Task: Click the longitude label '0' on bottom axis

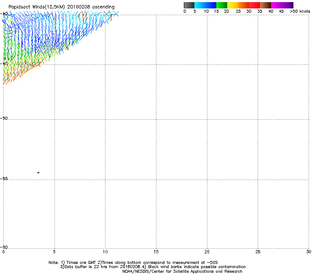Action: click(3, 252)
